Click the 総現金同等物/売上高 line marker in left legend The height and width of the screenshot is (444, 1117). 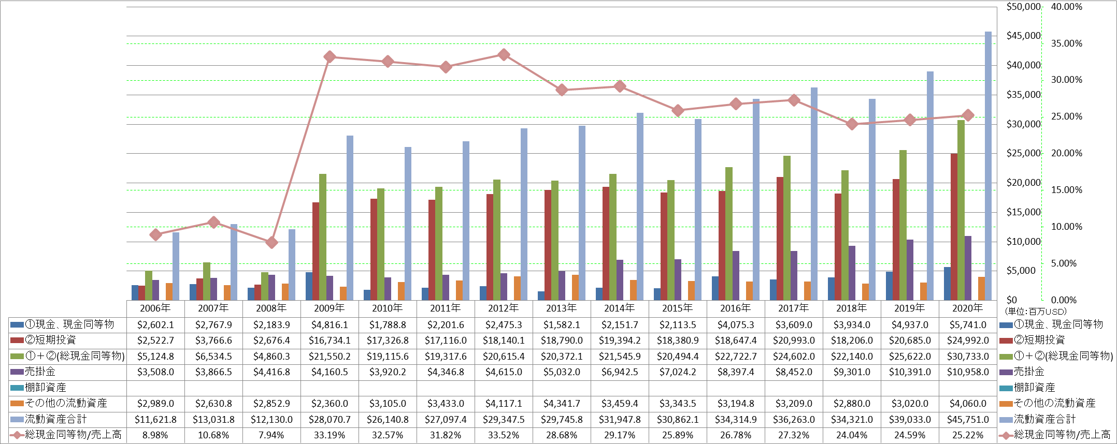[18, 435]
